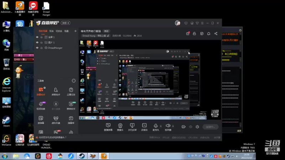Lock the 全屏 1 source layer
This screenshot has width=285, height=160.
point(42,37)
